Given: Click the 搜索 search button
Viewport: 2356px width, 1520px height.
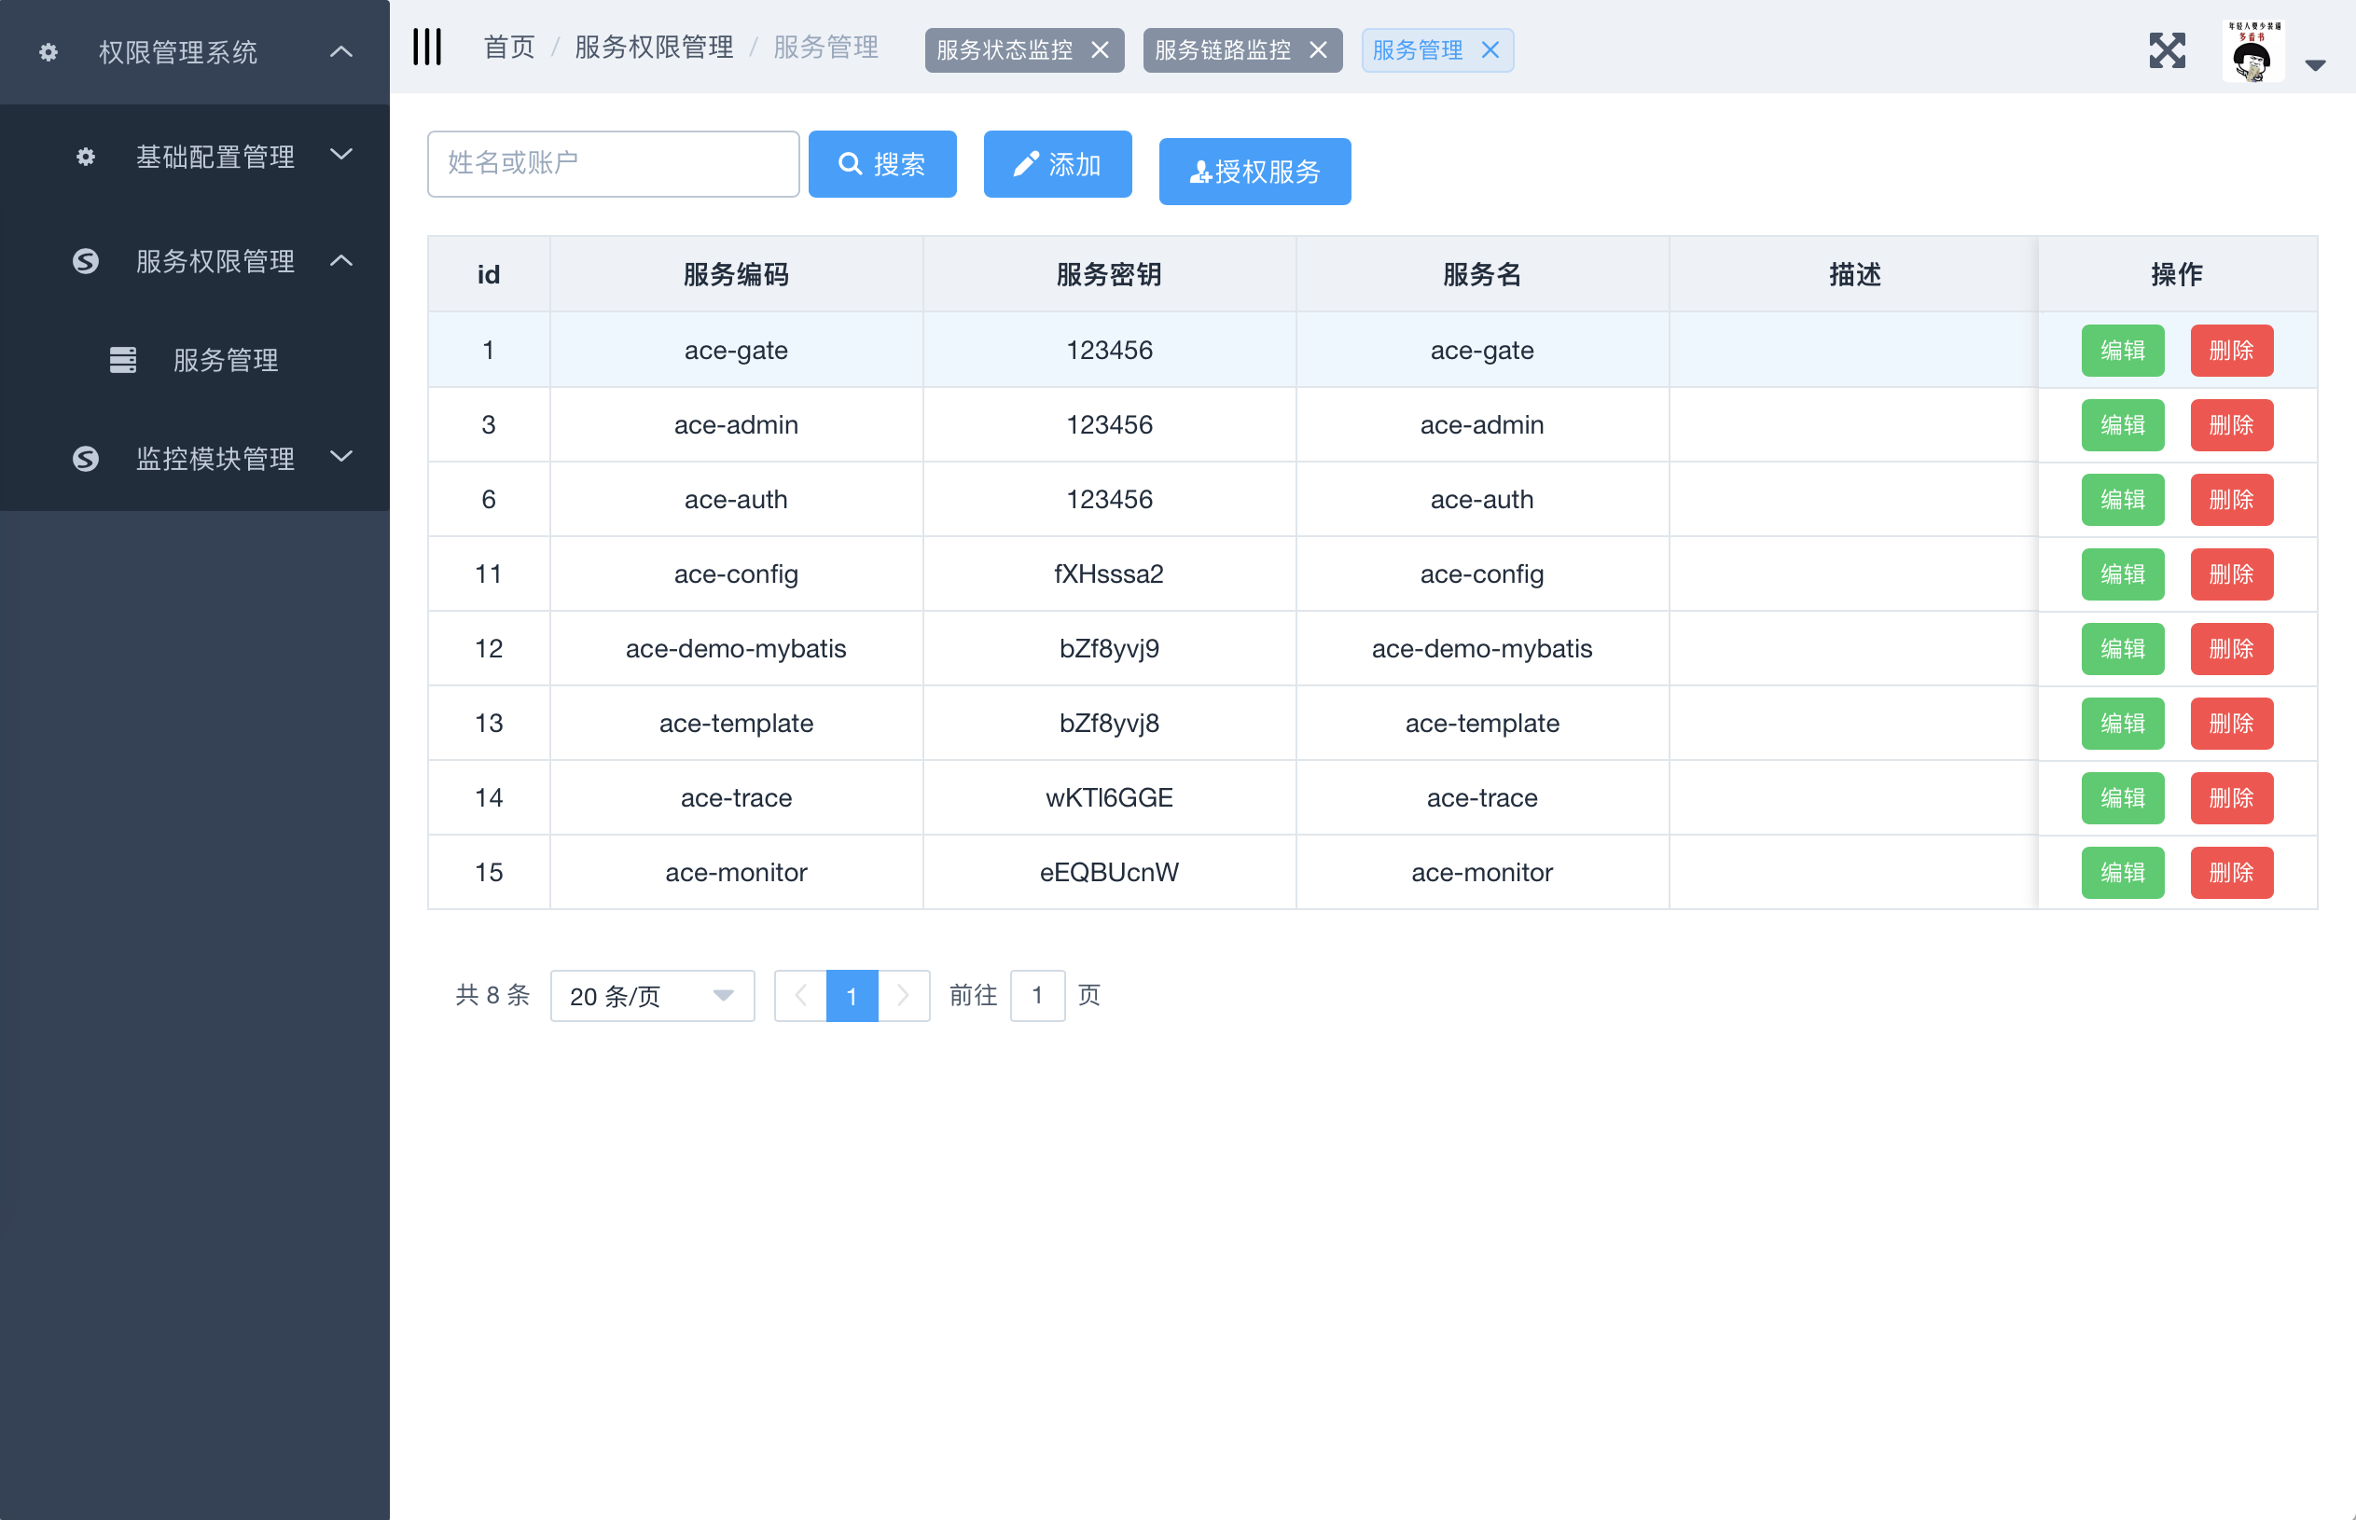Looking at the screenshot, I should [x=881, y=164].
